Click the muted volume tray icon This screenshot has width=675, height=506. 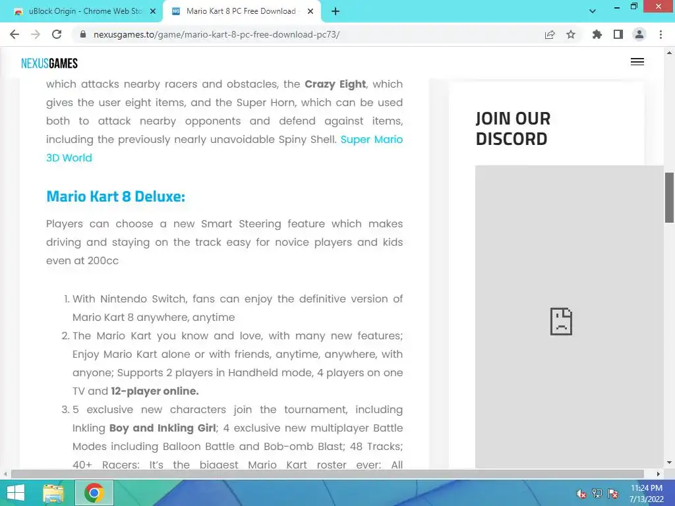(x=581, y=493)
